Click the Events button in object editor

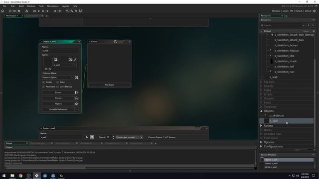pos(58,92)
